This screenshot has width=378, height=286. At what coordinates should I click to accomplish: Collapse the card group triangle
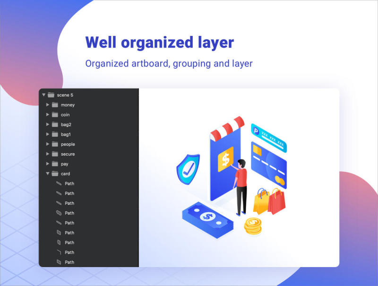tap(48, 174)
